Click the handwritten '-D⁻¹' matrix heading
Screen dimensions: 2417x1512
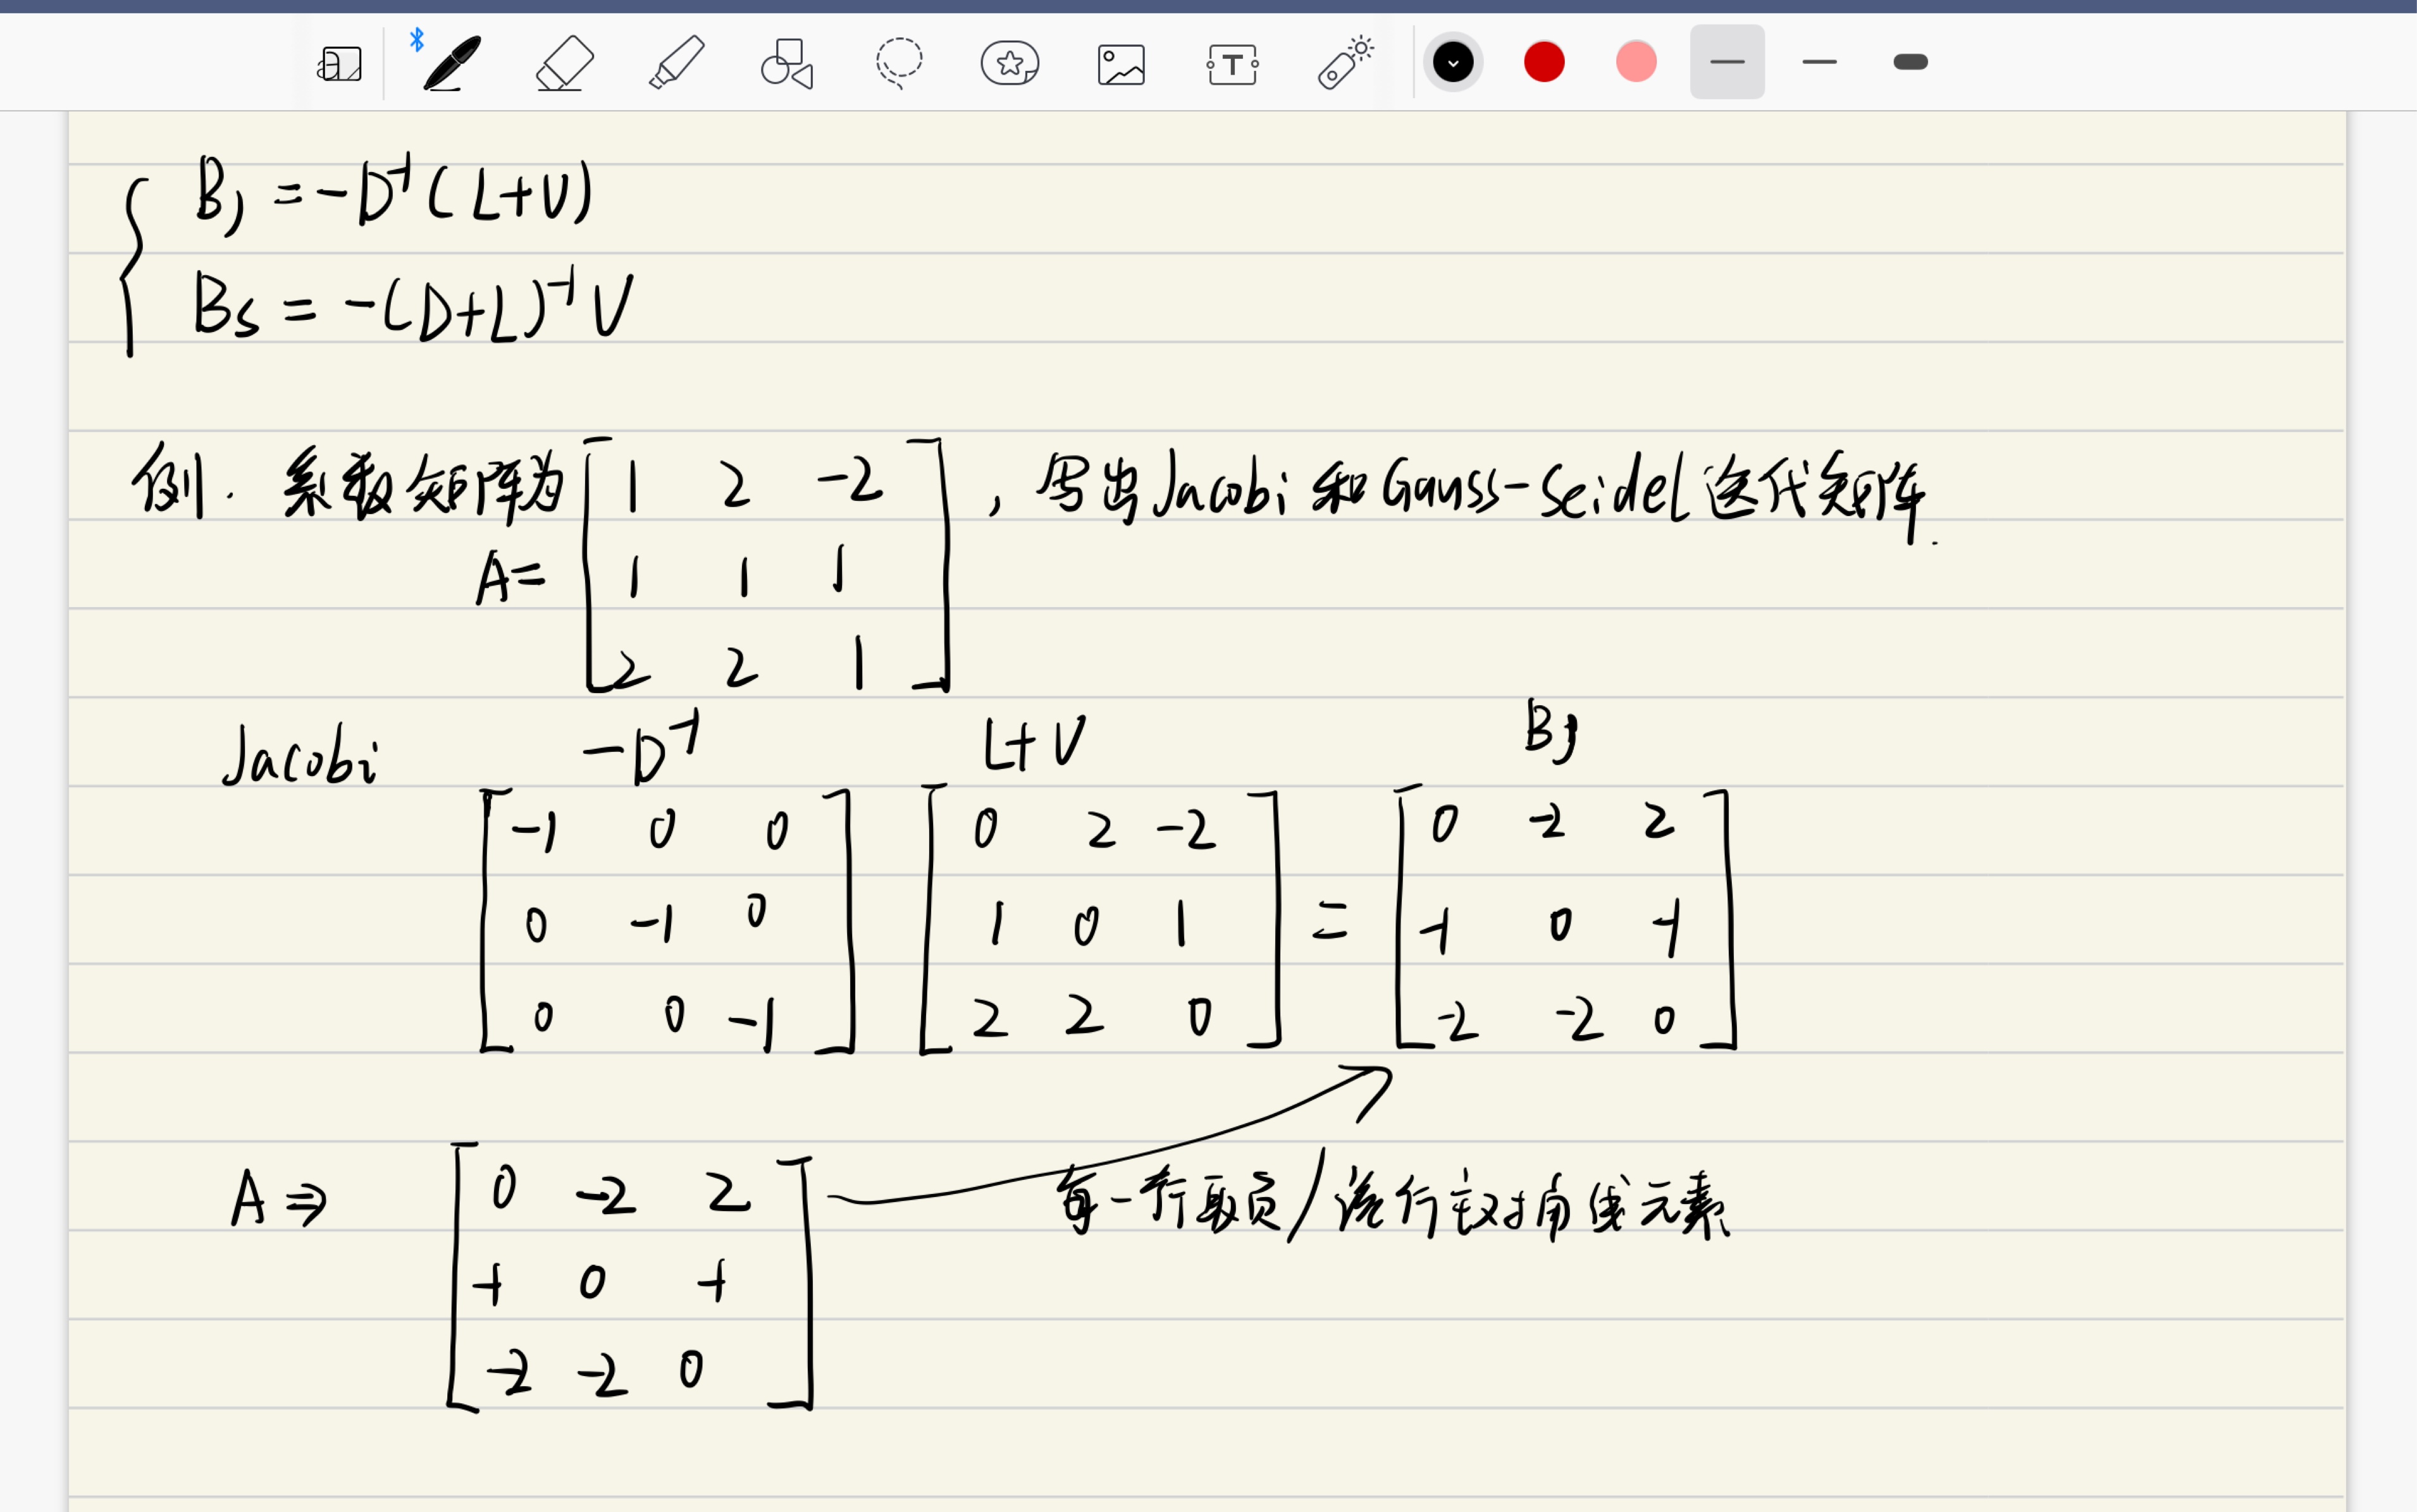(x=642, y=748)
